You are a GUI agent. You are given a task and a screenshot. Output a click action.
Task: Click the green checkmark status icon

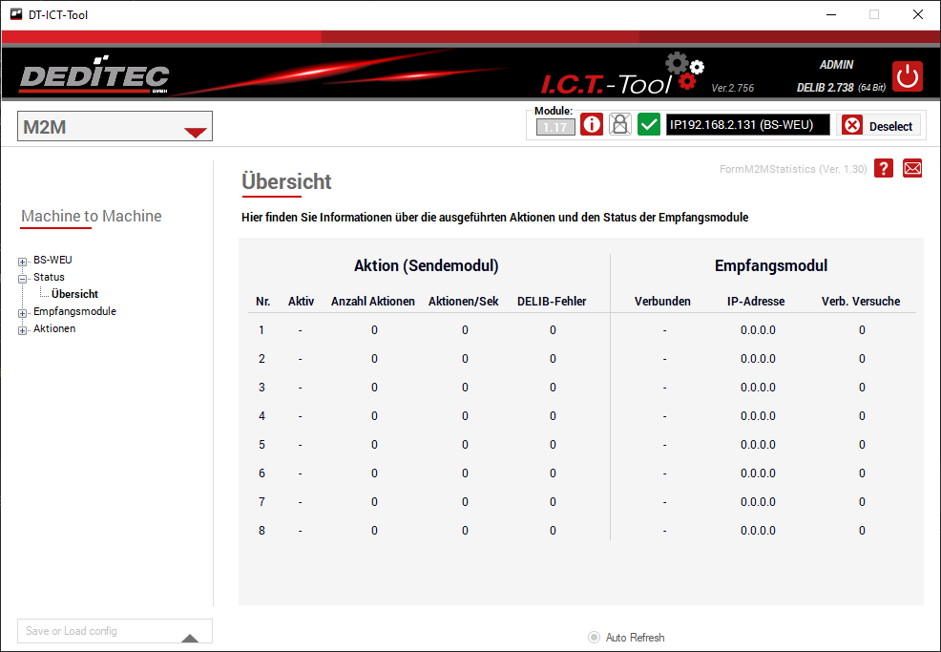point(649,125)
